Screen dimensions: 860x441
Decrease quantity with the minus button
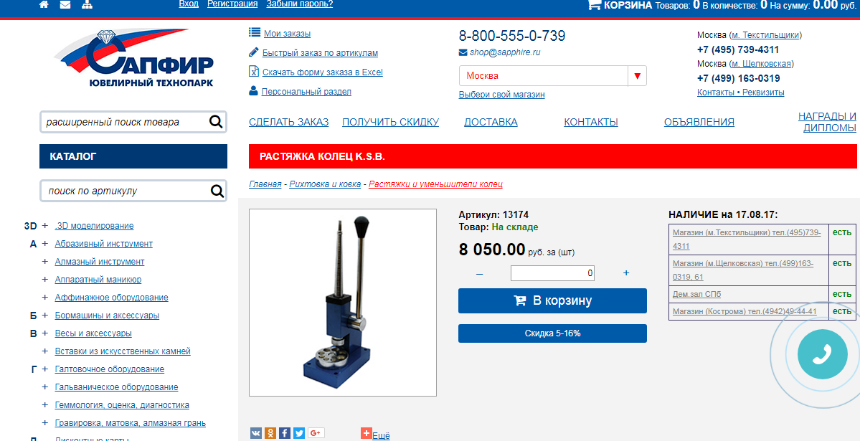click(479, 273)
